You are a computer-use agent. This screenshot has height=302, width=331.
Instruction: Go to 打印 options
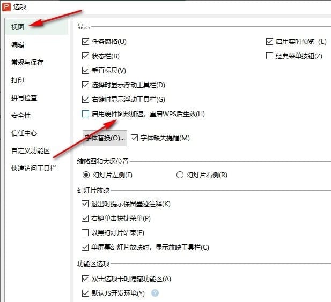18,80
